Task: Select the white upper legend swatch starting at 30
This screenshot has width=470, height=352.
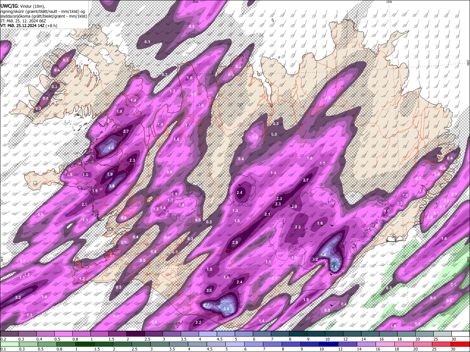Action: [460, 334]
